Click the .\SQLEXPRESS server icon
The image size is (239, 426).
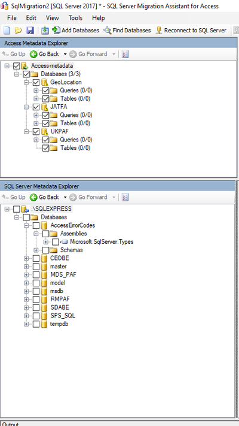(24, 209)
